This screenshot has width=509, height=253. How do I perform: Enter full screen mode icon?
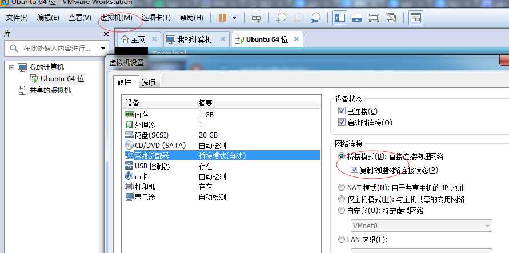(374, 18)
